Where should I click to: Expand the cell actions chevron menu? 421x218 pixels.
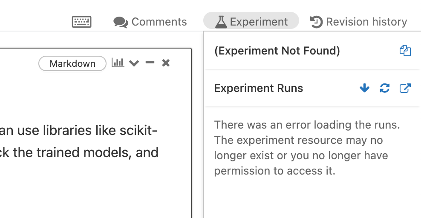click(134, 63)
